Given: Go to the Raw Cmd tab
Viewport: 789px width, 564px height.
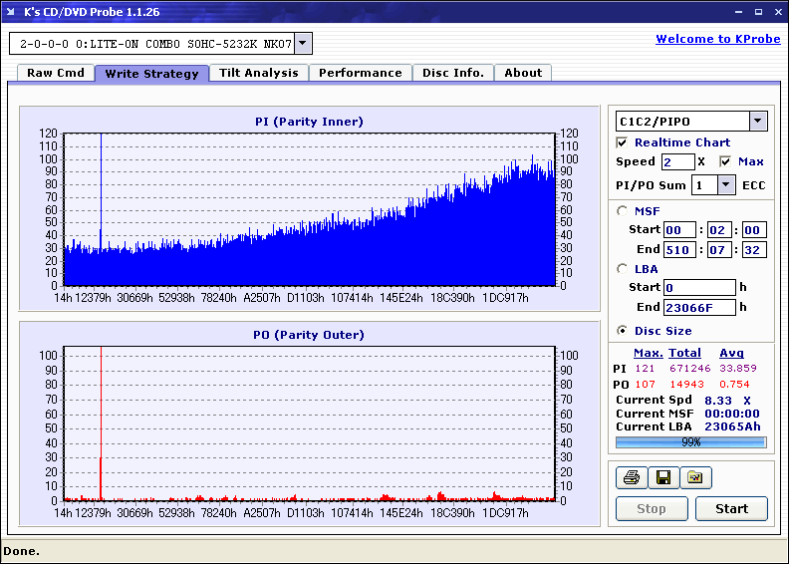Looking at the screenshot, I should 55,73.
